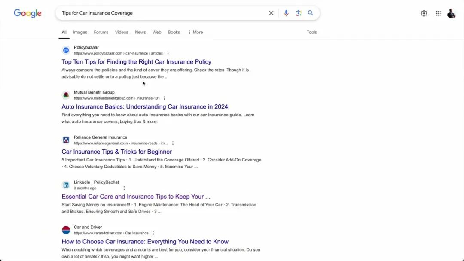Expand the More search filters menu
The image size is (464, 261).
(195, 32)
